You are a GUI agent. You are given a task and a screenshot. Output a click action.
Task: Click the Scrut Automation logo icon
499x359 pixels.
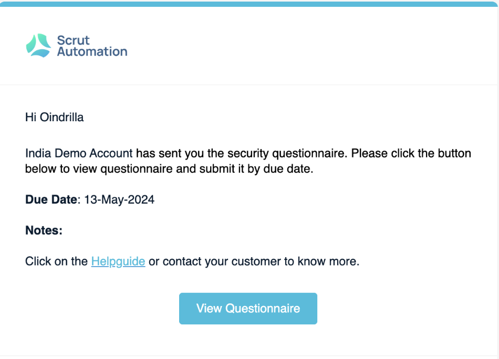[x=38, y=46]
